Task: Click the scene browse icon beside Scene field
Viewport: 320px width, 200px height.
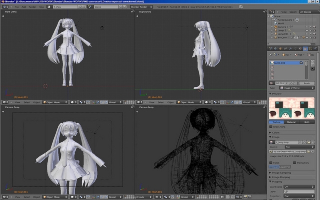Action: tap(90, 7)
